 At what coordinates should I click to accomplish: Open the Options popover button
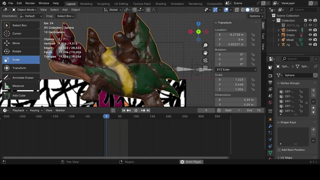pos(256,16)
